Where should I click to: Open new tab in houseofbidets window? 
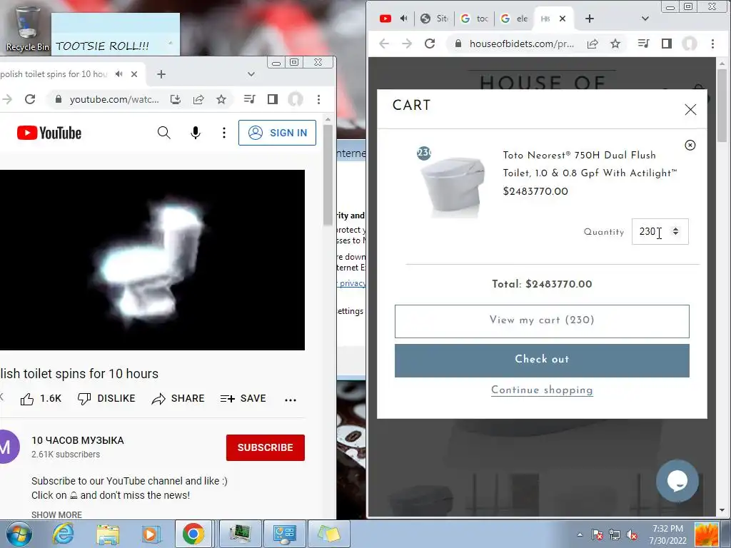589,19
